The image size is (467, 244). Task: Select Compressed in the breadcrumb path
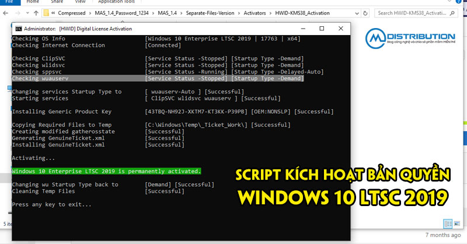[x=71, y=13]
